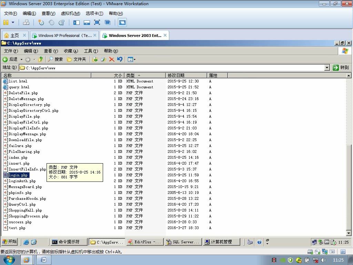Click the blue help question mark icon in guest taskbar
This screenshot has height=265, width=353.
(x=259, y=242)
